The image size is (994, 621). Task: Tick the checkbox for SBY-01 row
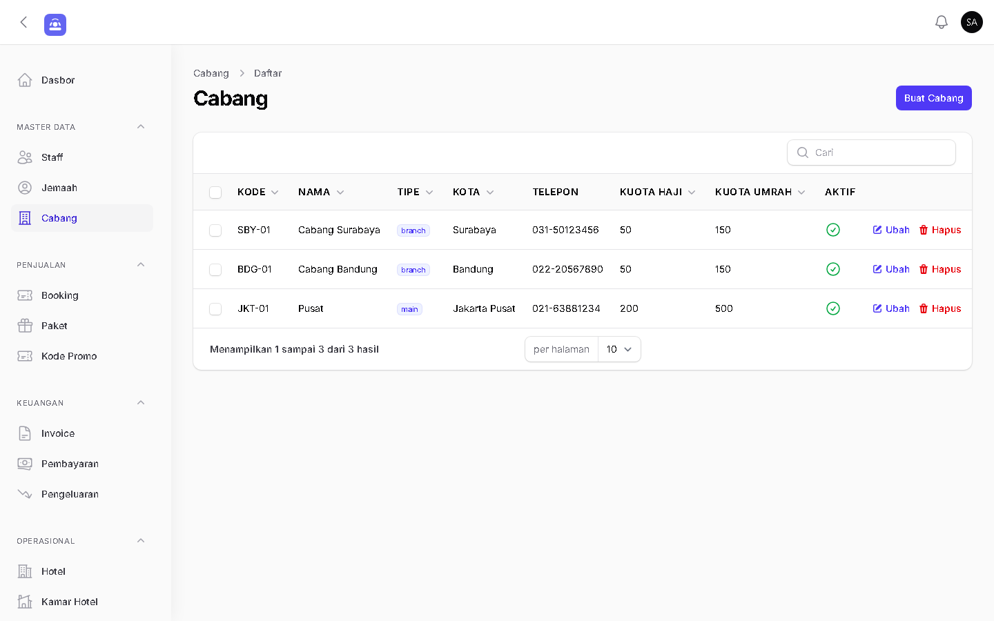(x=215, y=230)
